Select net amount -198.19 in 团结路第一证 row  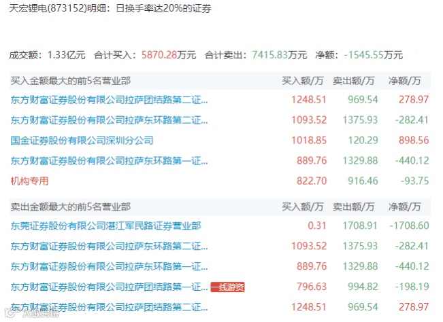click(412, 287)
